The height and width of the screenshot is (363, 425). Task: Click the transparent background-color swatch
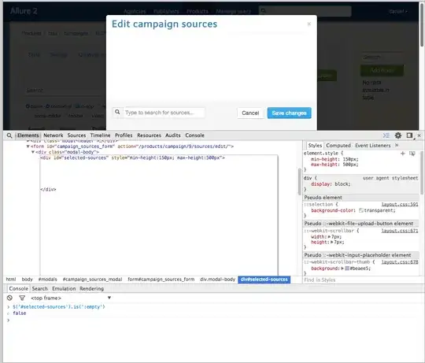(360, 210)
